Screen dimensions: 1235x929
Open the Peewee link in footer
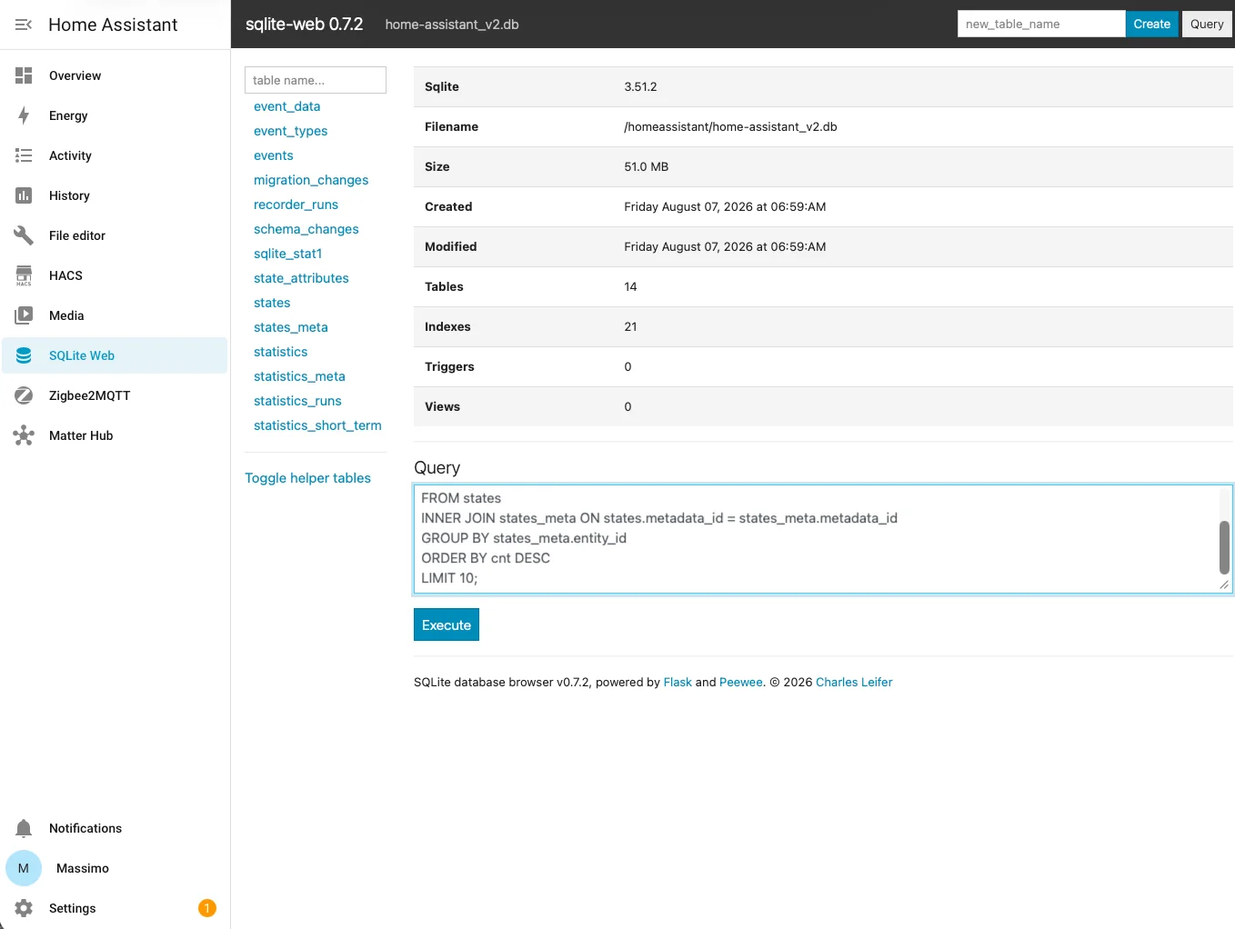[x=740, y=682]
